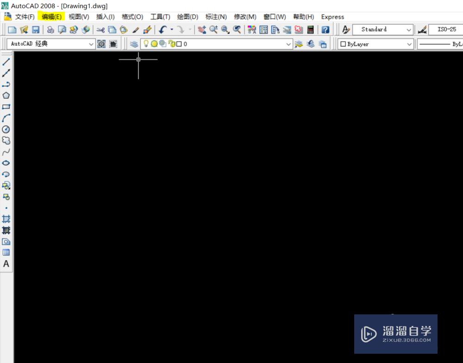Click the Standard text style combo box
Image resolution: width=463 pixels, height=363 pixels.
382,29
